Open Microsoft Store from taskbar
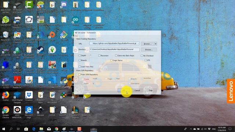This screenshot has width=235, height=132. coord(26,129)
